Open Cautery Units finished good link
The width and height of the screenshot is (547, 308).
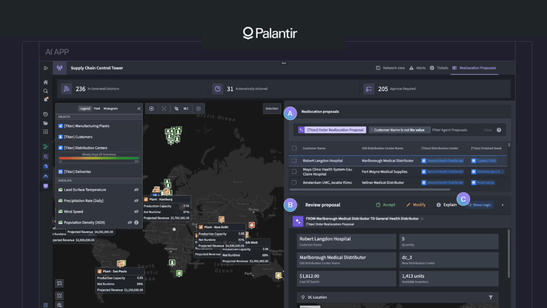484,161
